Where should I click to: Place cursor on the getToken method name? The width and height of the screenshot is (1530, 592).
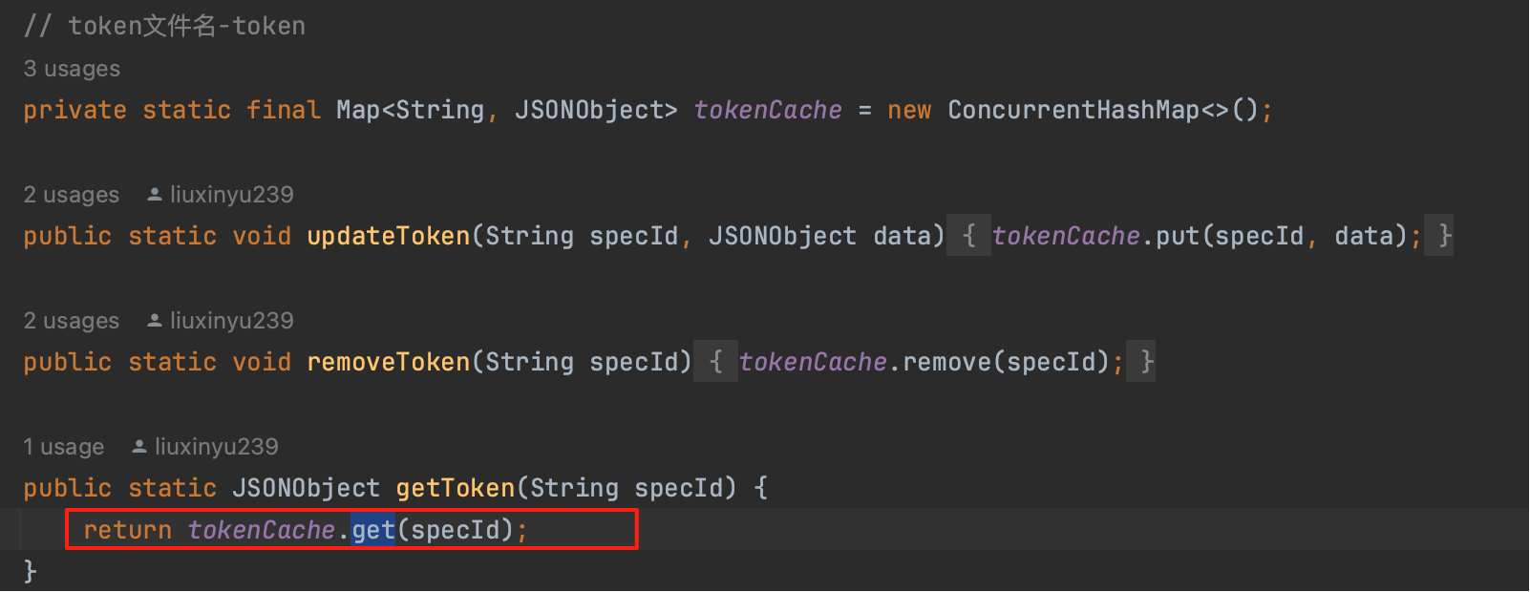pyautogui.click(x=455, y=488)
